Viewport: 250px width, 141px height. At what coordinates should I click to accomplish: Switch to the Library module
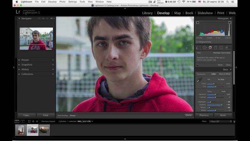click(147, 13)
